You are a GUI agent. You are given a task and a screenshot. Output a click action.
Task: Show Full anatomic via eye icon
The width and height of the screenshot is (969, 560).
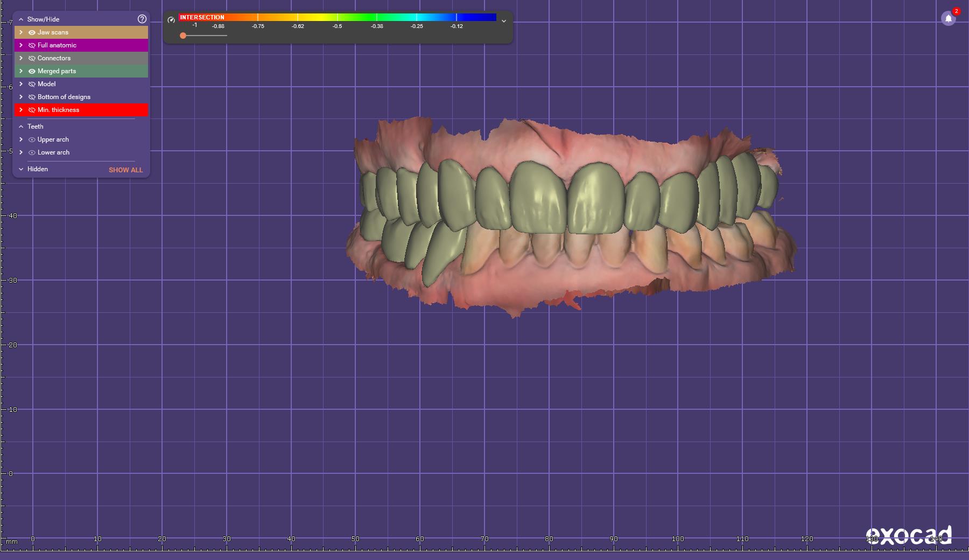coord(32,45)
